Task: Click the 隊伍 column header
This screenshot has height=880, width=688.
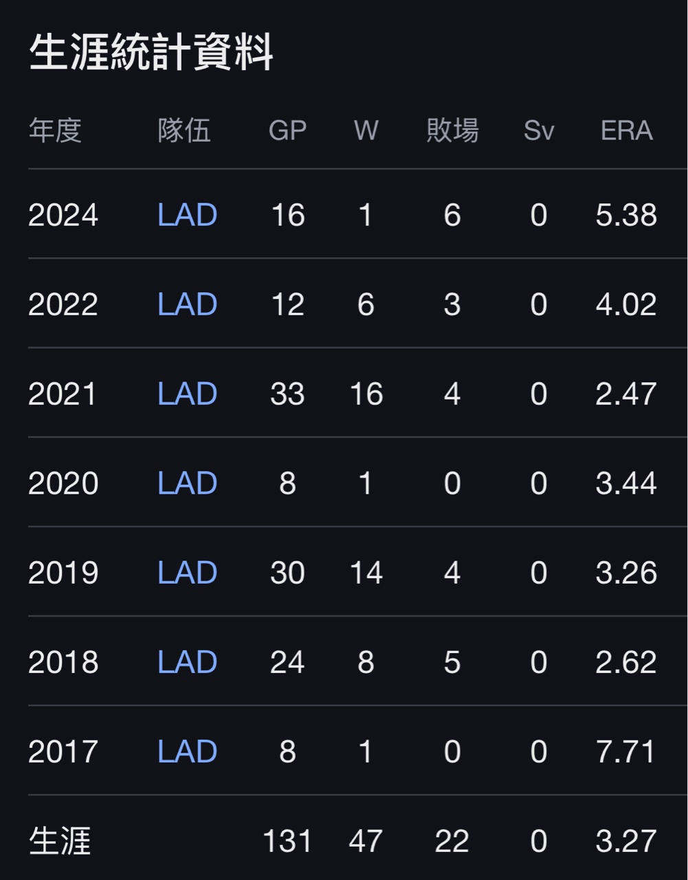Action: point(184,130)
